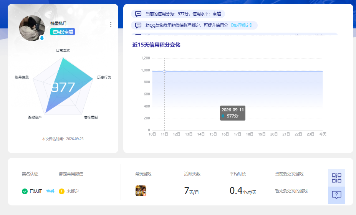The image size is (356, 215).
Task: Click the 未绑定 status text
Action: point(73,192)
